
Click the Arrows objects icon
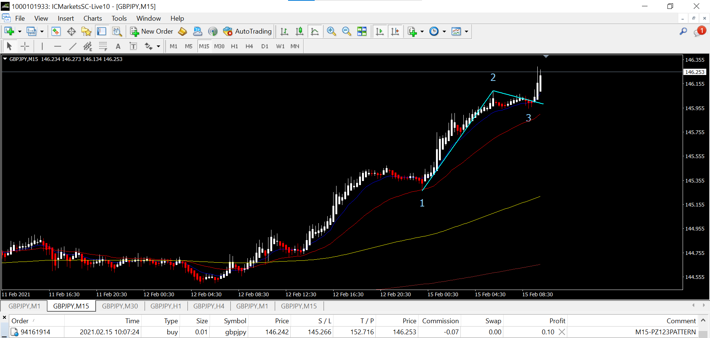click(x=148, y=46)
